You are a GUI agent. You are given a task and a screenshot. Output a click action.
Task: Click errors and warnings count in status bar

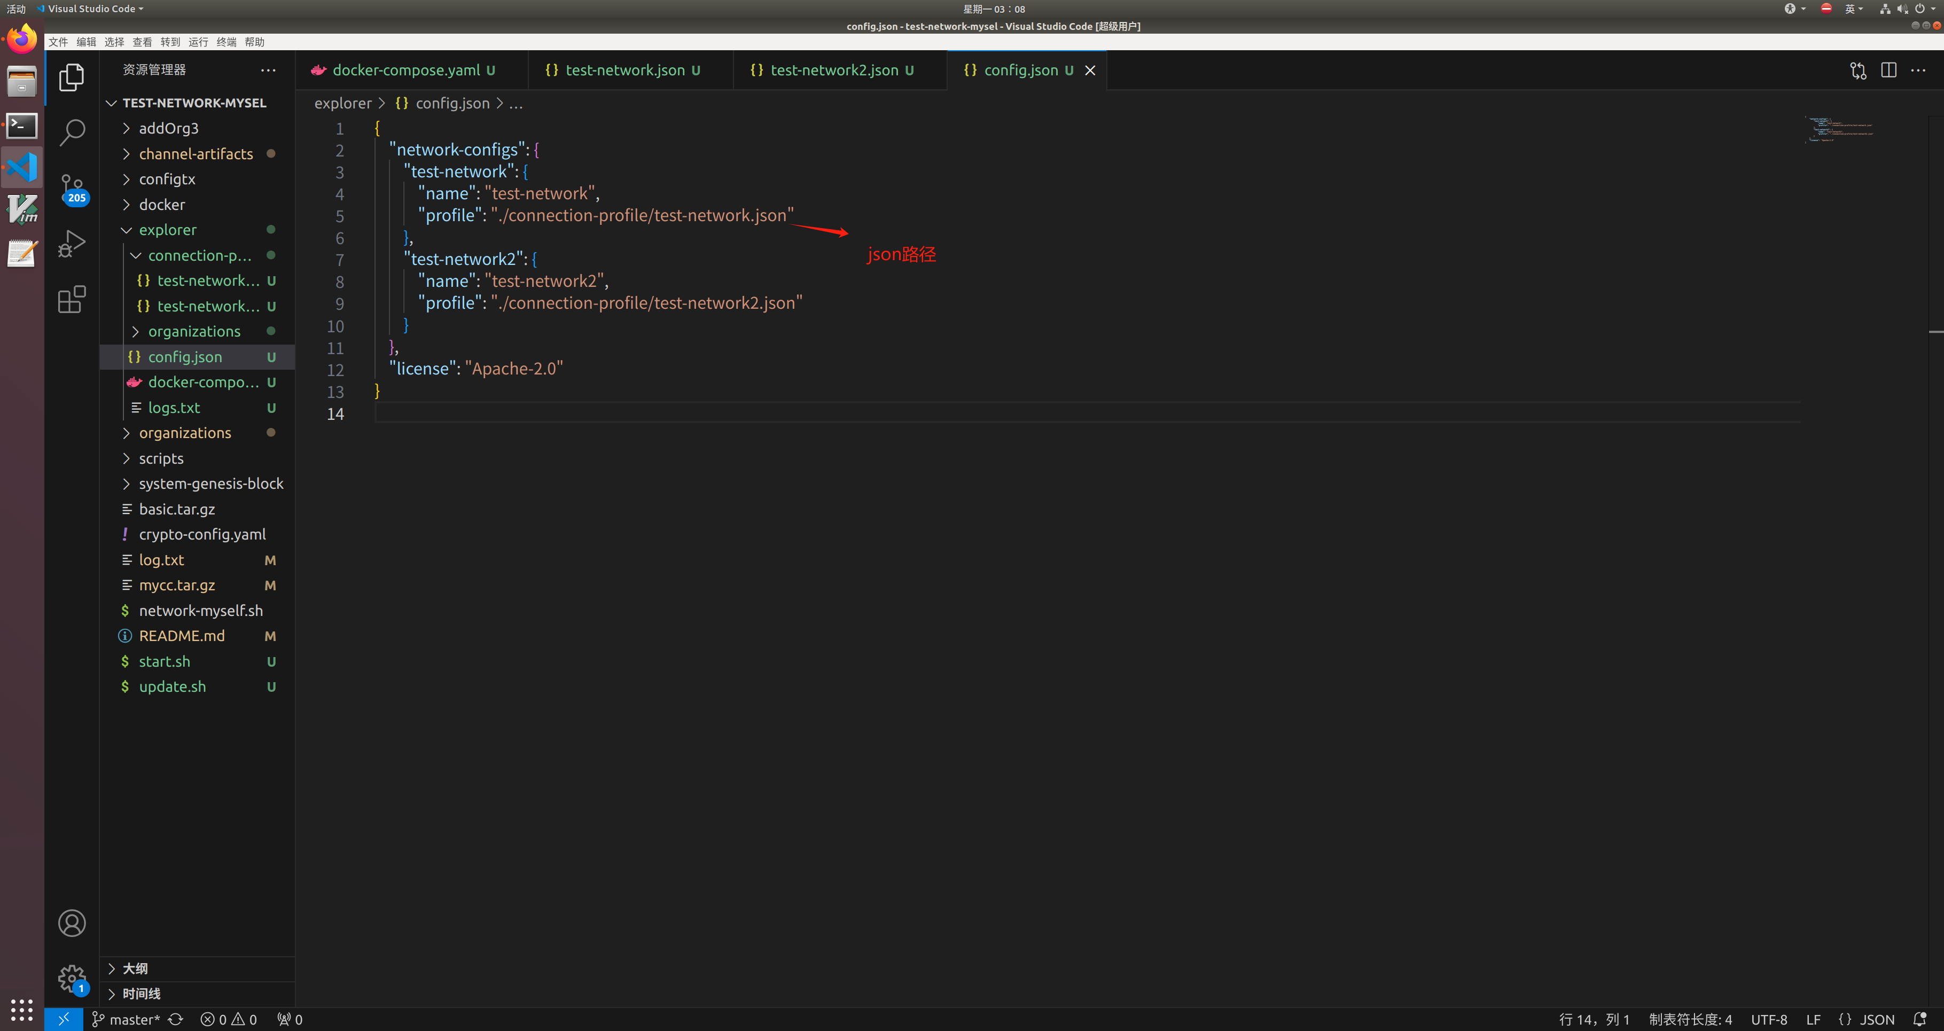pyautogui.click(x=229, y=1019)
